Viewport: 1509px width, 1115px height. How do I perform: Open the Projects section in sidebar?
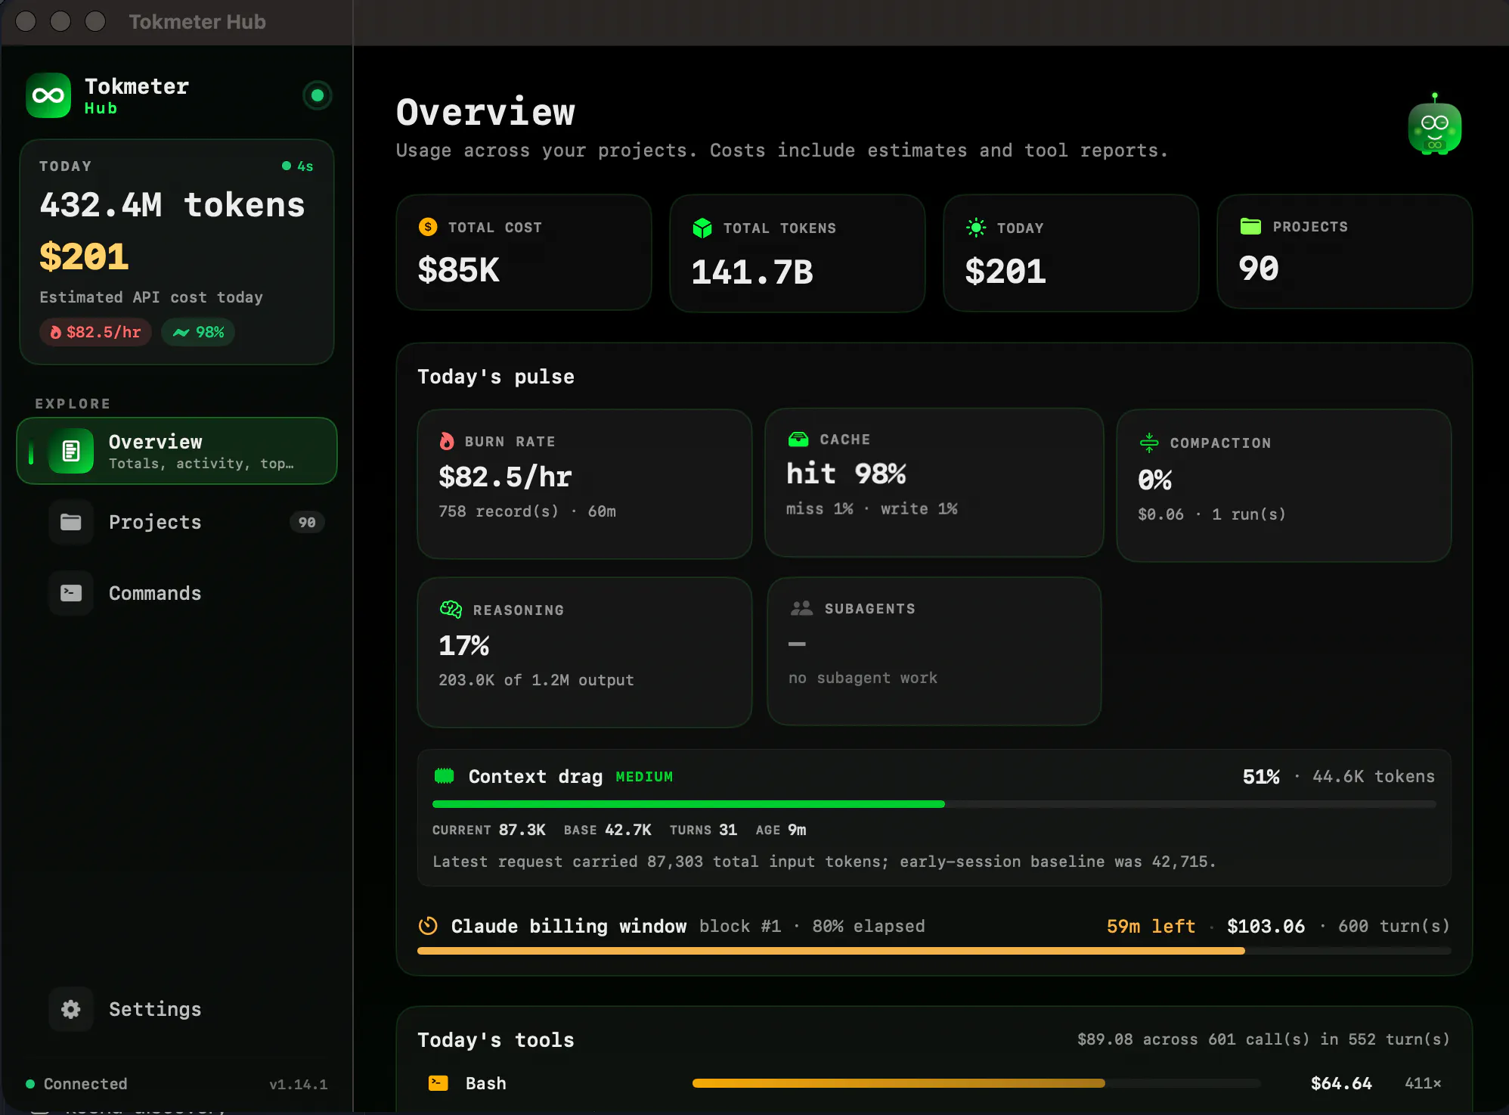tap(177, 522)
